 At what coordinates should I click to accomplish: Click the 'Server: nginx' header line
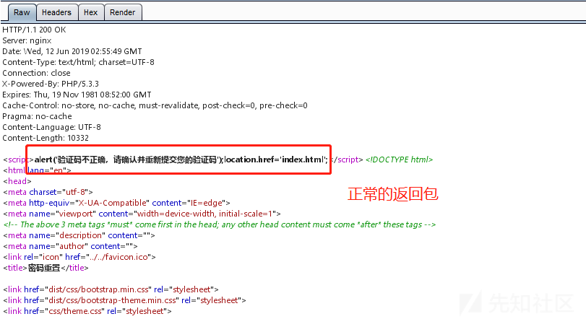coord(27,40)
